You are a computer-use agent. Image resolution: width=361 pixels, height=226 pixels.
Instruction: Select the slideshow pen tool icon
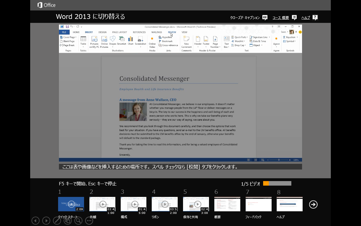57,221
